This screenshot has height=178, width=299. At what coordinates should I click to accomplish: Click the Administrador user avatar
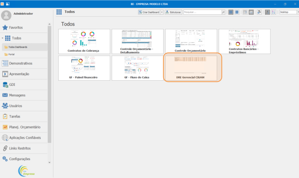click(x=6, y=15)
